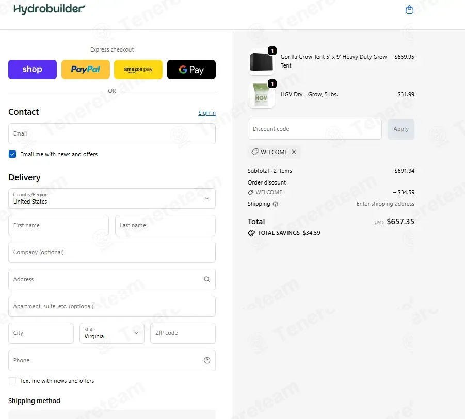Click the $31.99 HGV price
The image size is (465, 419).
tap(406, 94)
